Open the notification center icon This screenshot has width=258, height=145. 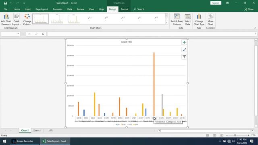[252, 141]
